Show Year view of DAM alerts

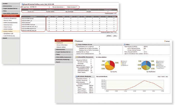(x=167, y=77)
